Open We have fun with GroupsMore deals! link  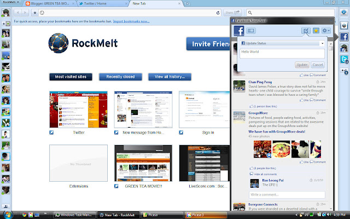(x=277, y=131)
